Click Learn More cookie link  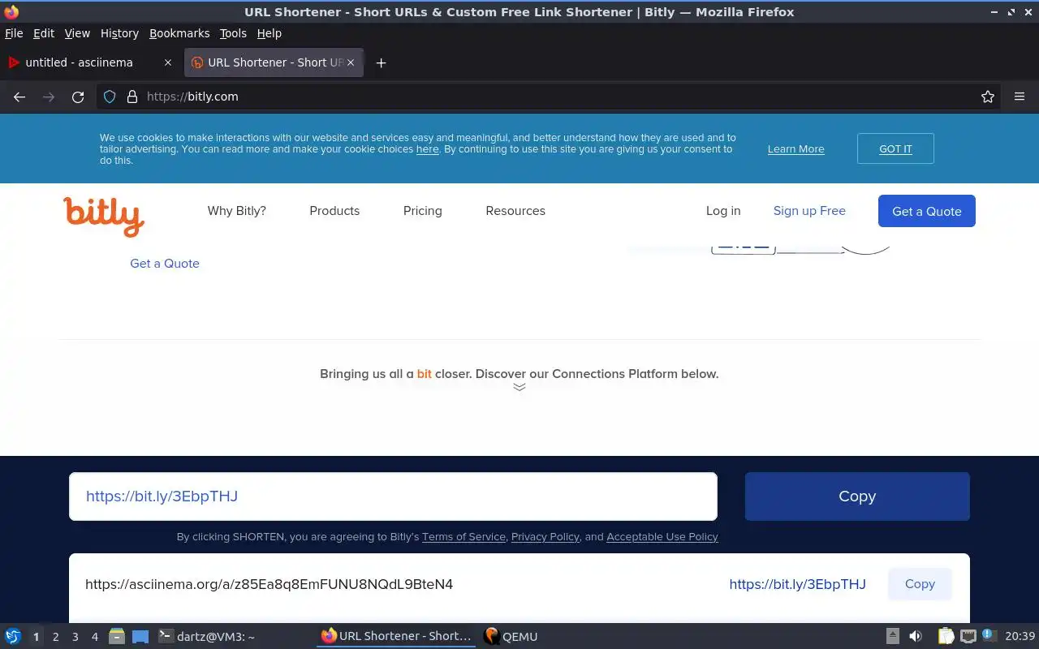(x=795, y=149)
